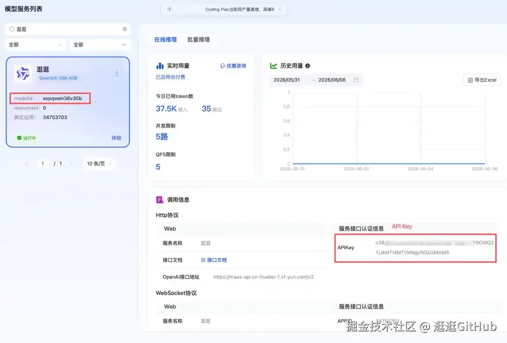This screenshot has height=343, width=507.
Task: Select the OpenAI接口地址 URL text
Action: click(263, 277)
